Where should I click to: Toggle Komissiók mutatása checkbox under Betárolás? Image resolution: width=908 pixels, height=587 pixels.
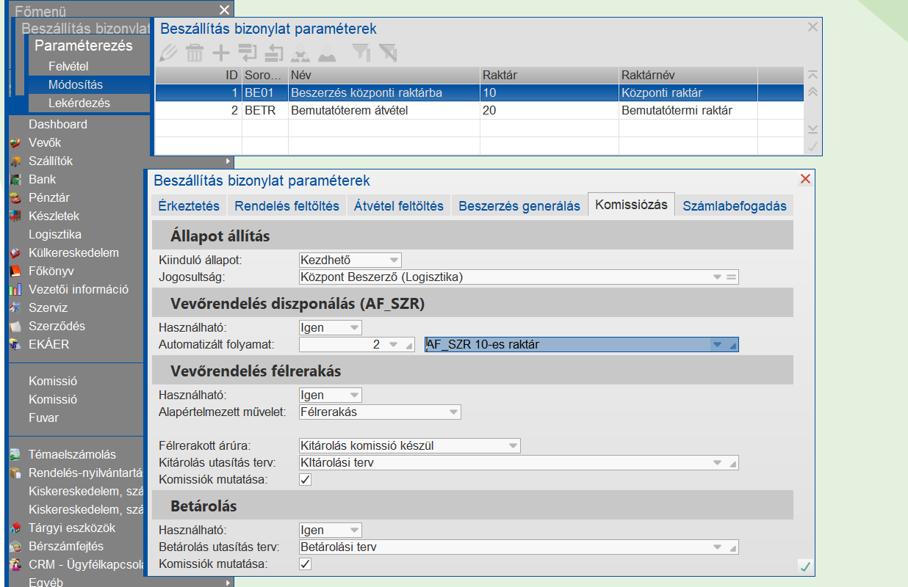pyautogui.click(x=306, y=564)
